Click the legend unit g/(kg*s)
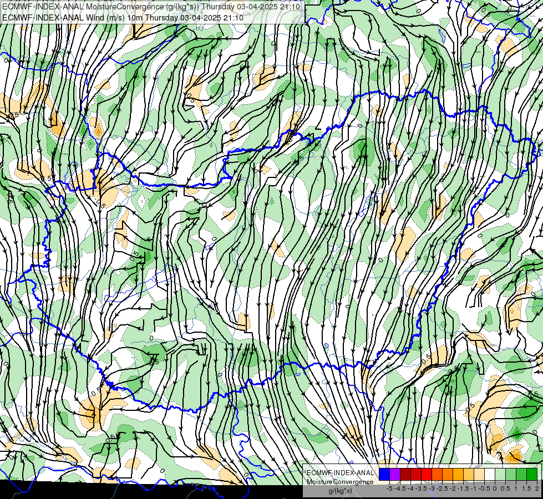Image resolution: width=543 pixels, height=499 pixels. pos(340,491)
